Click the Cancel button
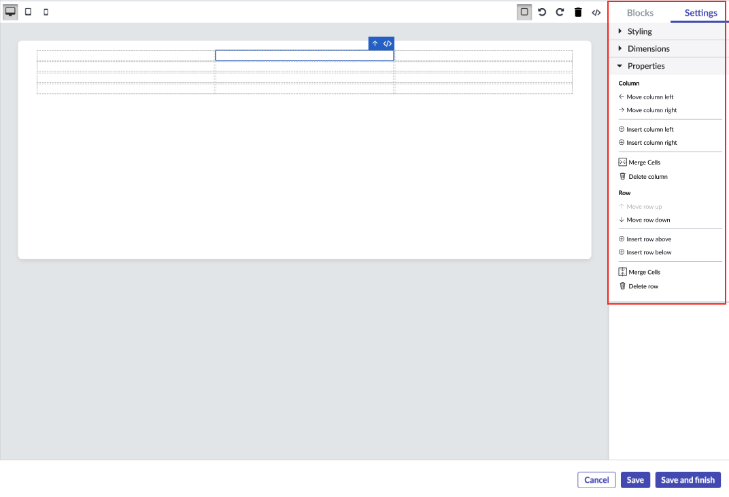 [x=596, y=480]
